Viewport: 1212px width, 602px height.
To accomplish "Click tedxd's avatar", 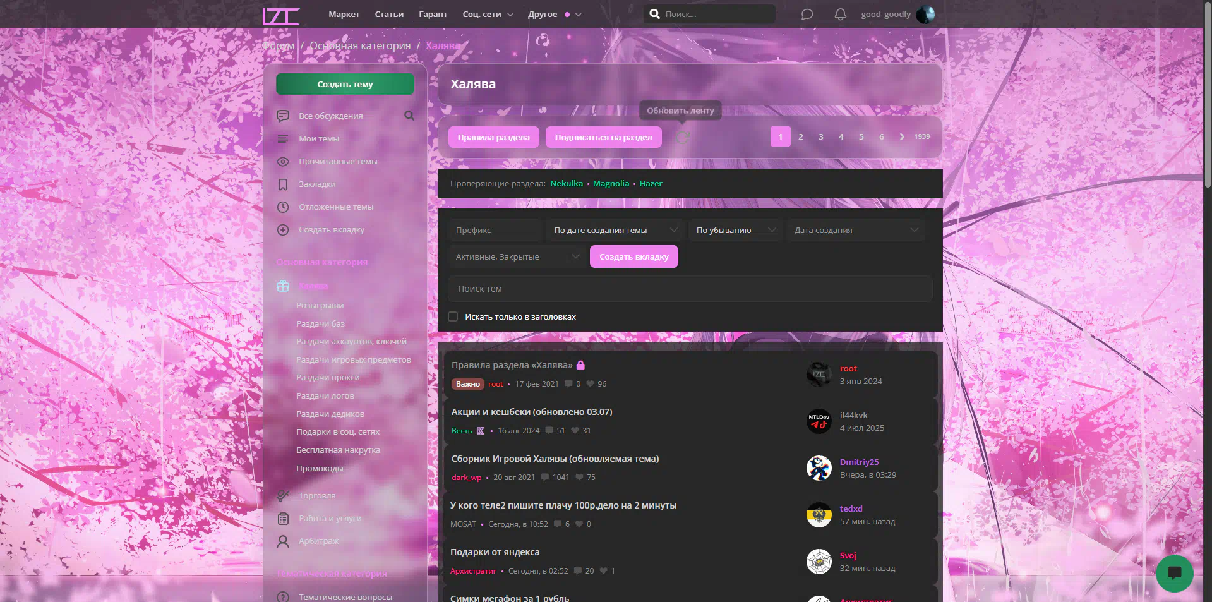I will [819, 515].
